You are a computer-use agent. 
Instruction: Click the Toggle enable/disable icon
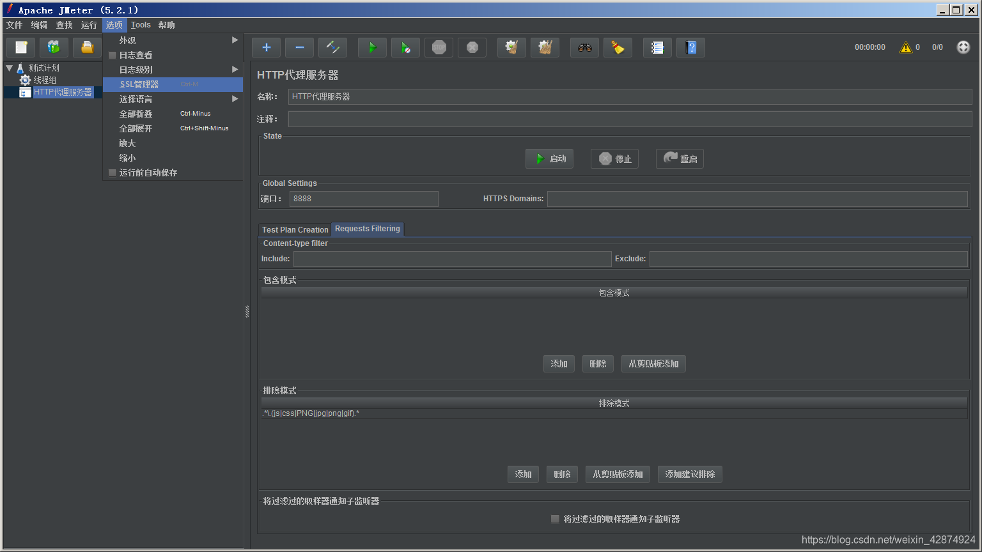pos(332,47)
